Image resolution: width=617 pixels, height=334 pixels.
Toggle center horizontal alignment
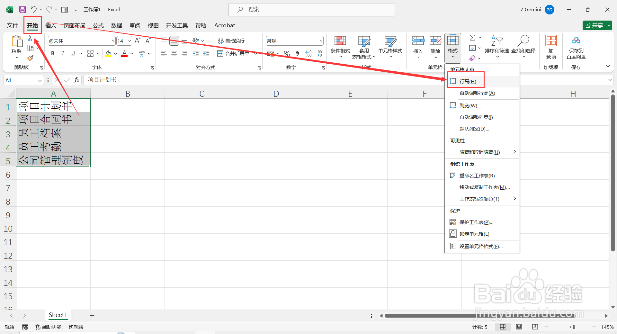click(x=174, y=54)
